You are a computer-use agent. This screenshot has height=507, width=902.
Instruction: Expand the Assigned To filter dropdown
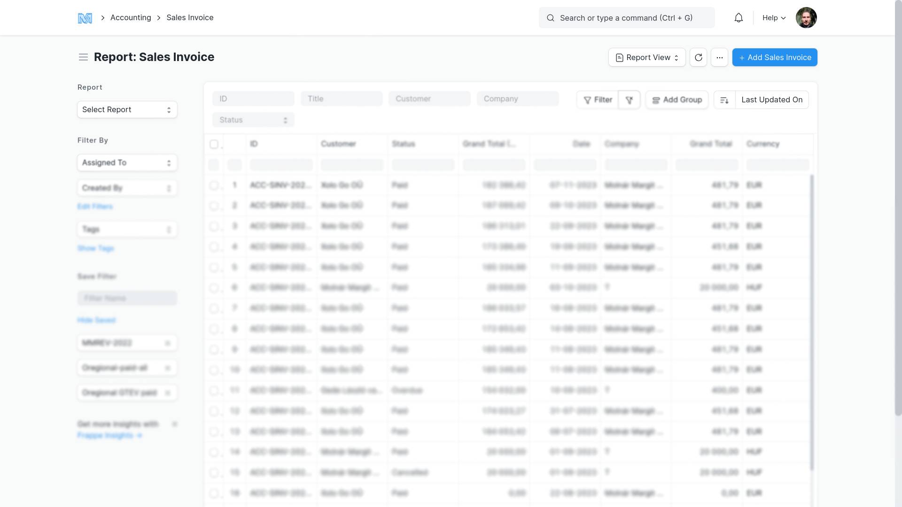[x=127, y=162]
